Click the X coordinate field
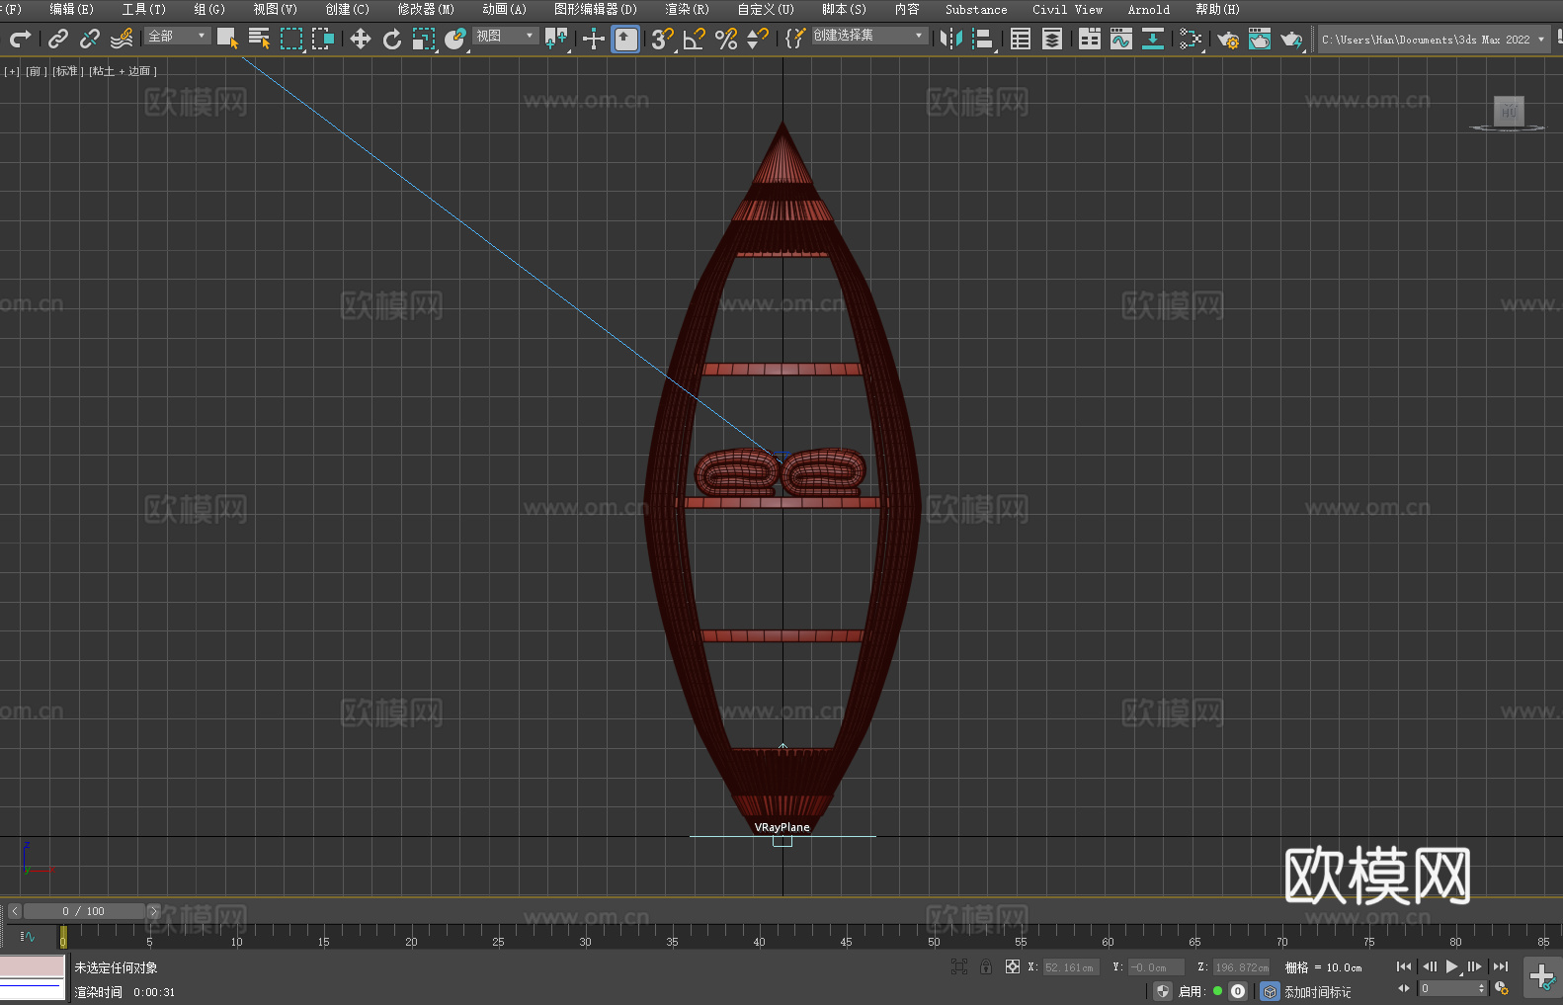 [x=1071, y=967]
